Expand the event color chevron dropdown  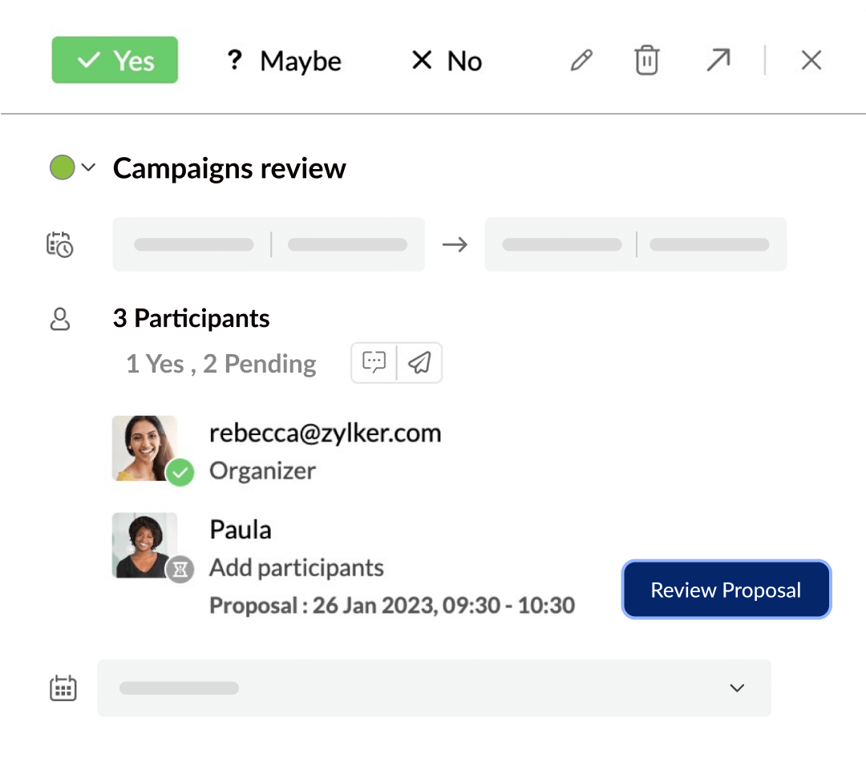(x=89, y=168)
